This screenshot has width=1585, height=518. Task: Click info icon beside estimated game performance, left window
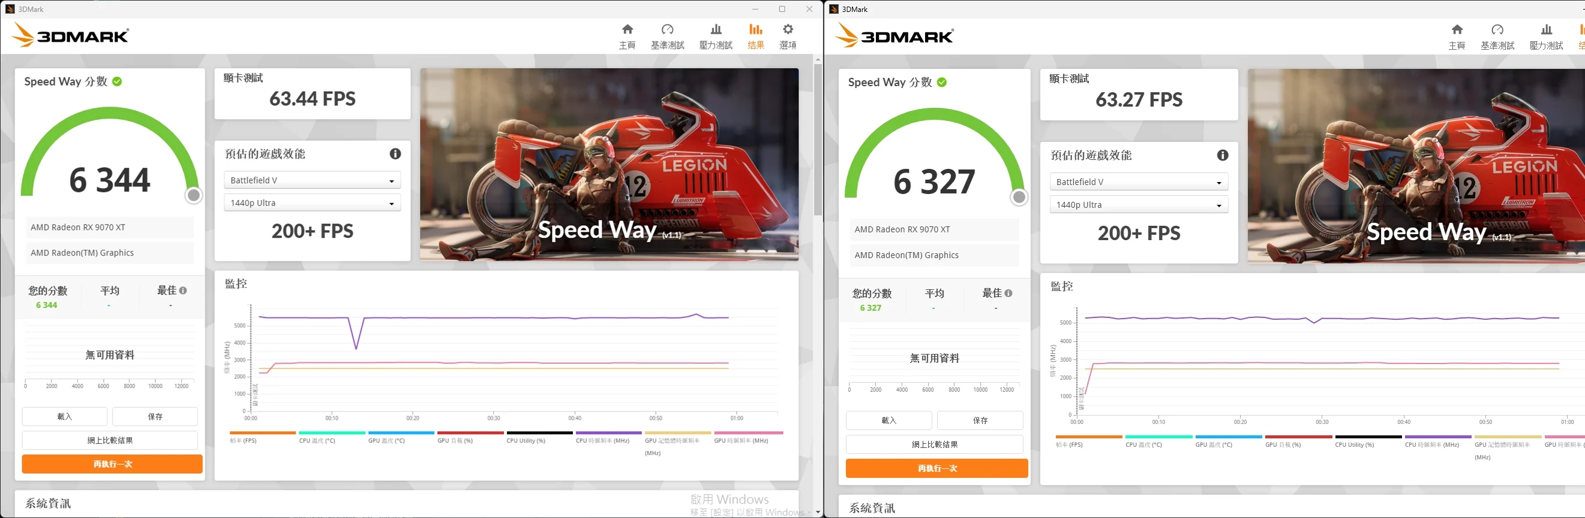[x=395, y=154]
